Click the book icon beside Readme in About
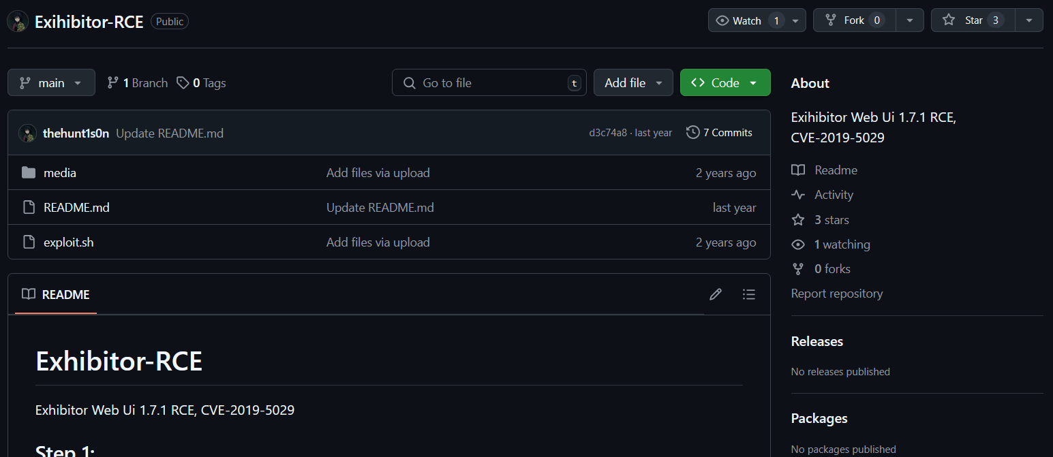This screenshot has width=1053, height=457. tap(798, 170)
